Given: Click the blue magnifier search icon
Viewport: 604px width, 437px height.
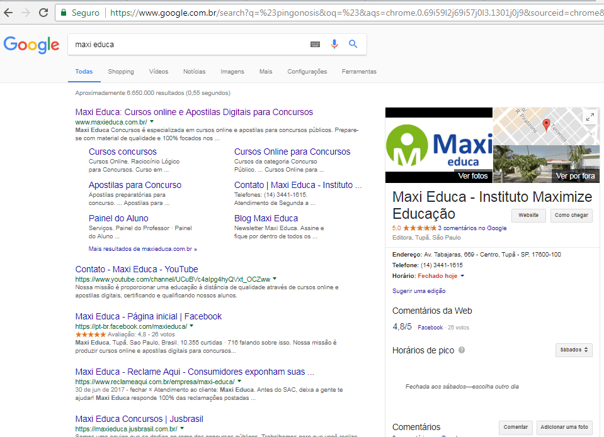Looking at the screenshot, I should tap(353, 44).
